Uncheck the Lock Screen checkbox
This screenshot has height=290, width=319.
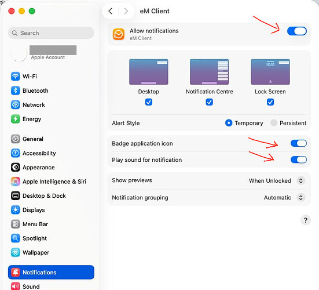270,102
